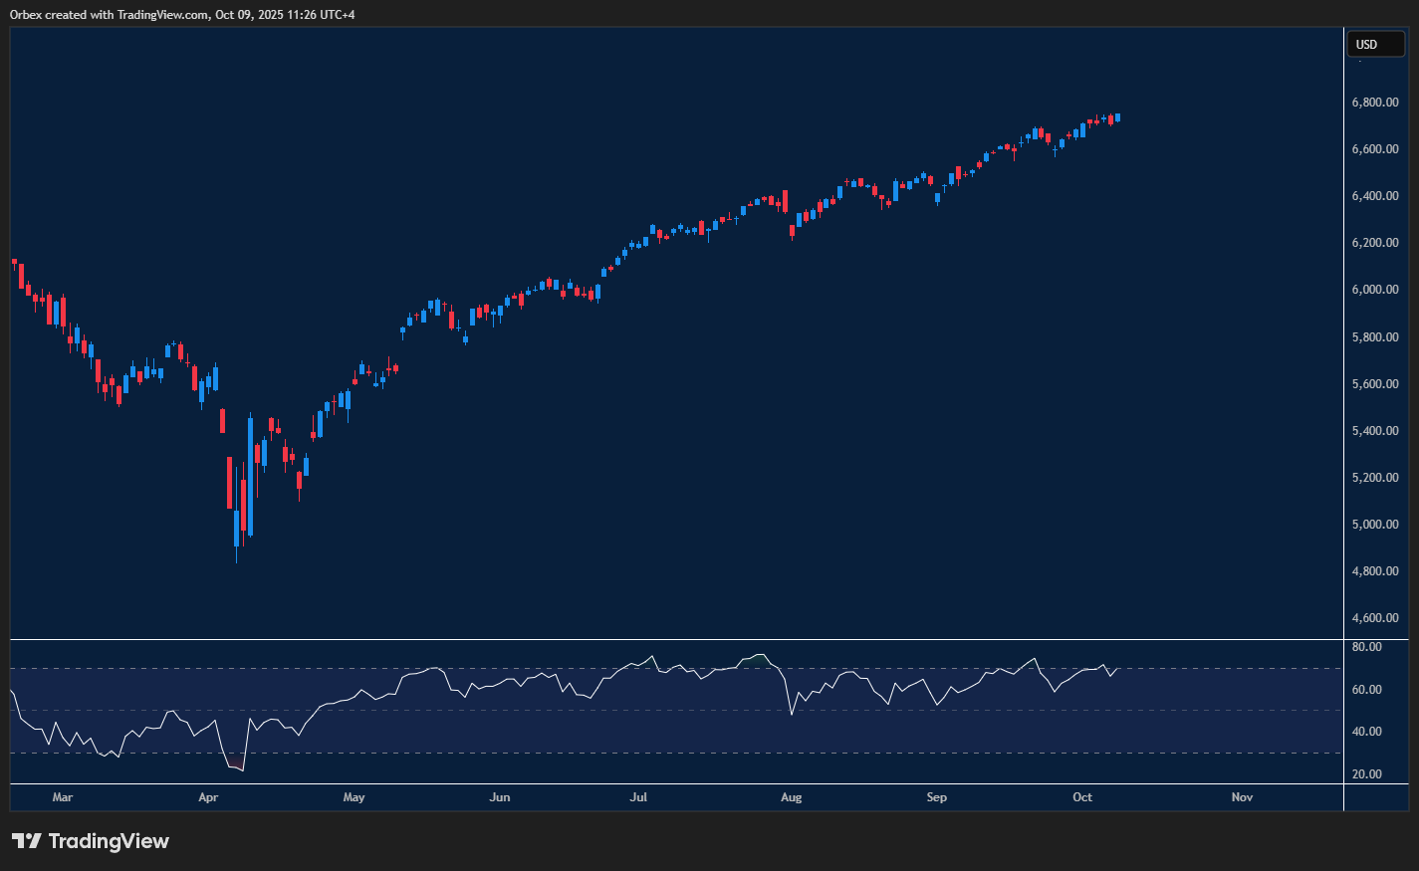The width and height of the screenshot is (1419, 871).
Task: Click the TradingView logo icon
Action: pos(27,841)
